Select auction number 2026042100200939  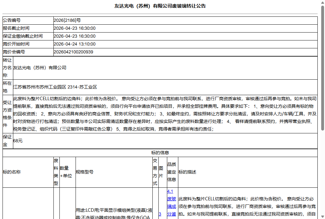click(73, 52)
